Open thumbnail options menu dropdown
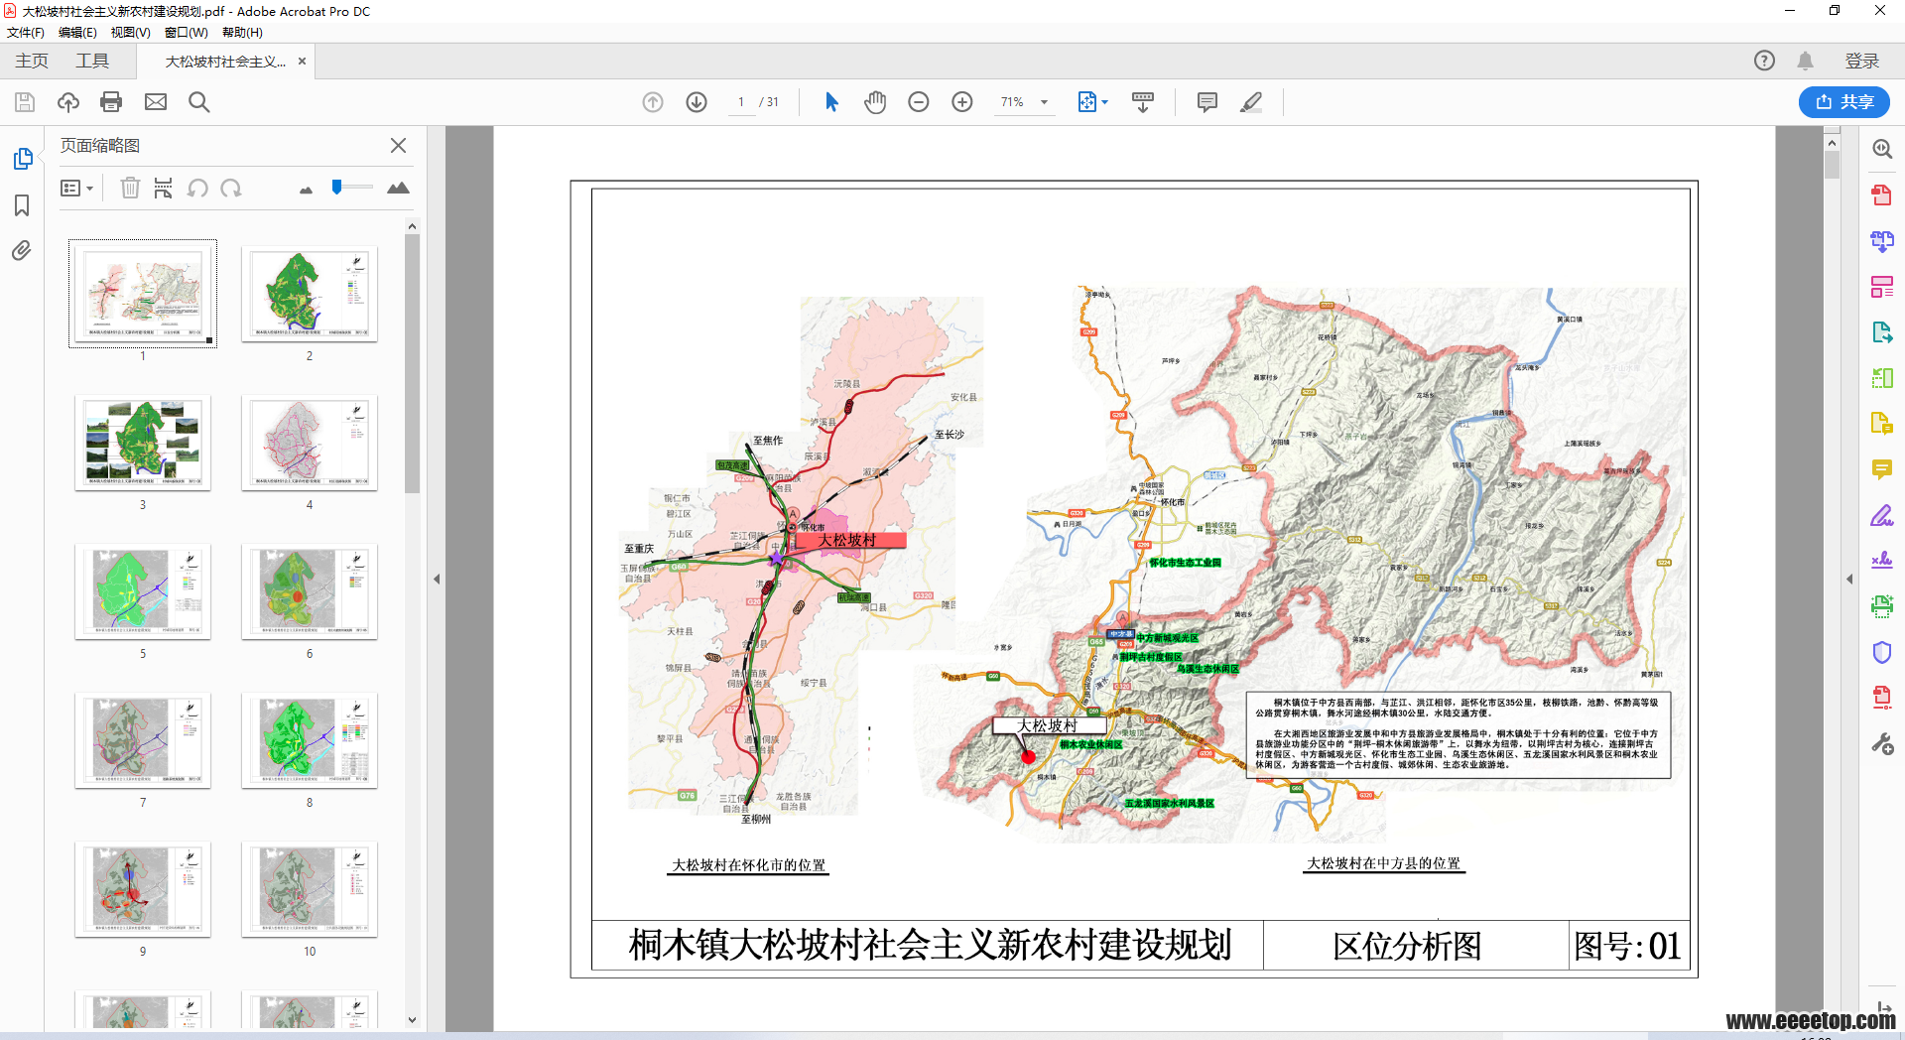 pyautogui.click(x=76, y=188)
